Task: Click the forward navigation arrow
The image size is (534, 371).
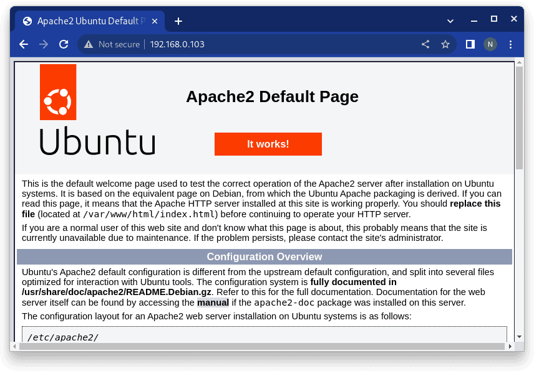Action: coord(44,44)
